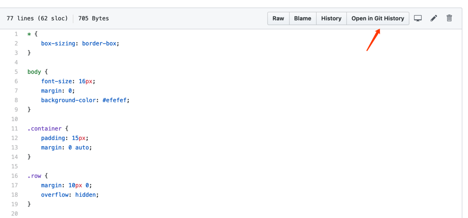Viewport: 468px width, 218px height.
Task: View the file History
Action: coord(331,18)
